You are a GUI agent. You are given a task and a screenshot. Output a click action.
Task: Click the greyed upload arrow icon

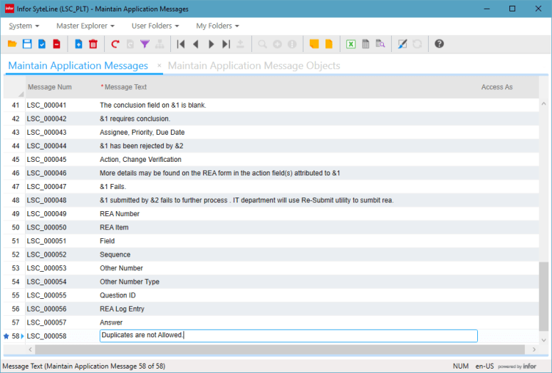click(241, 44)
